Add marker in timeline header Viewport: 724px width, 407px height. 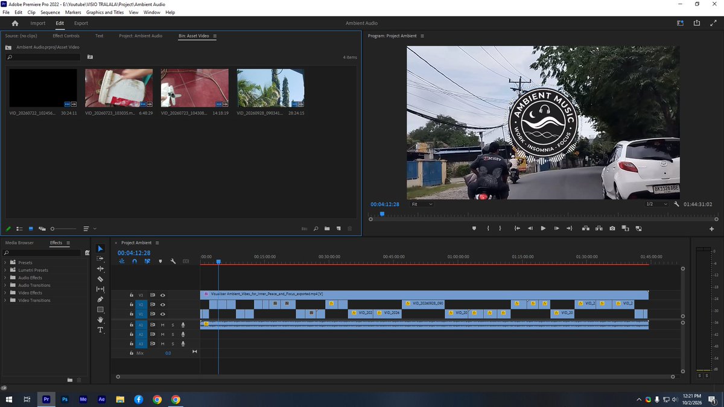tap(160, 261)
